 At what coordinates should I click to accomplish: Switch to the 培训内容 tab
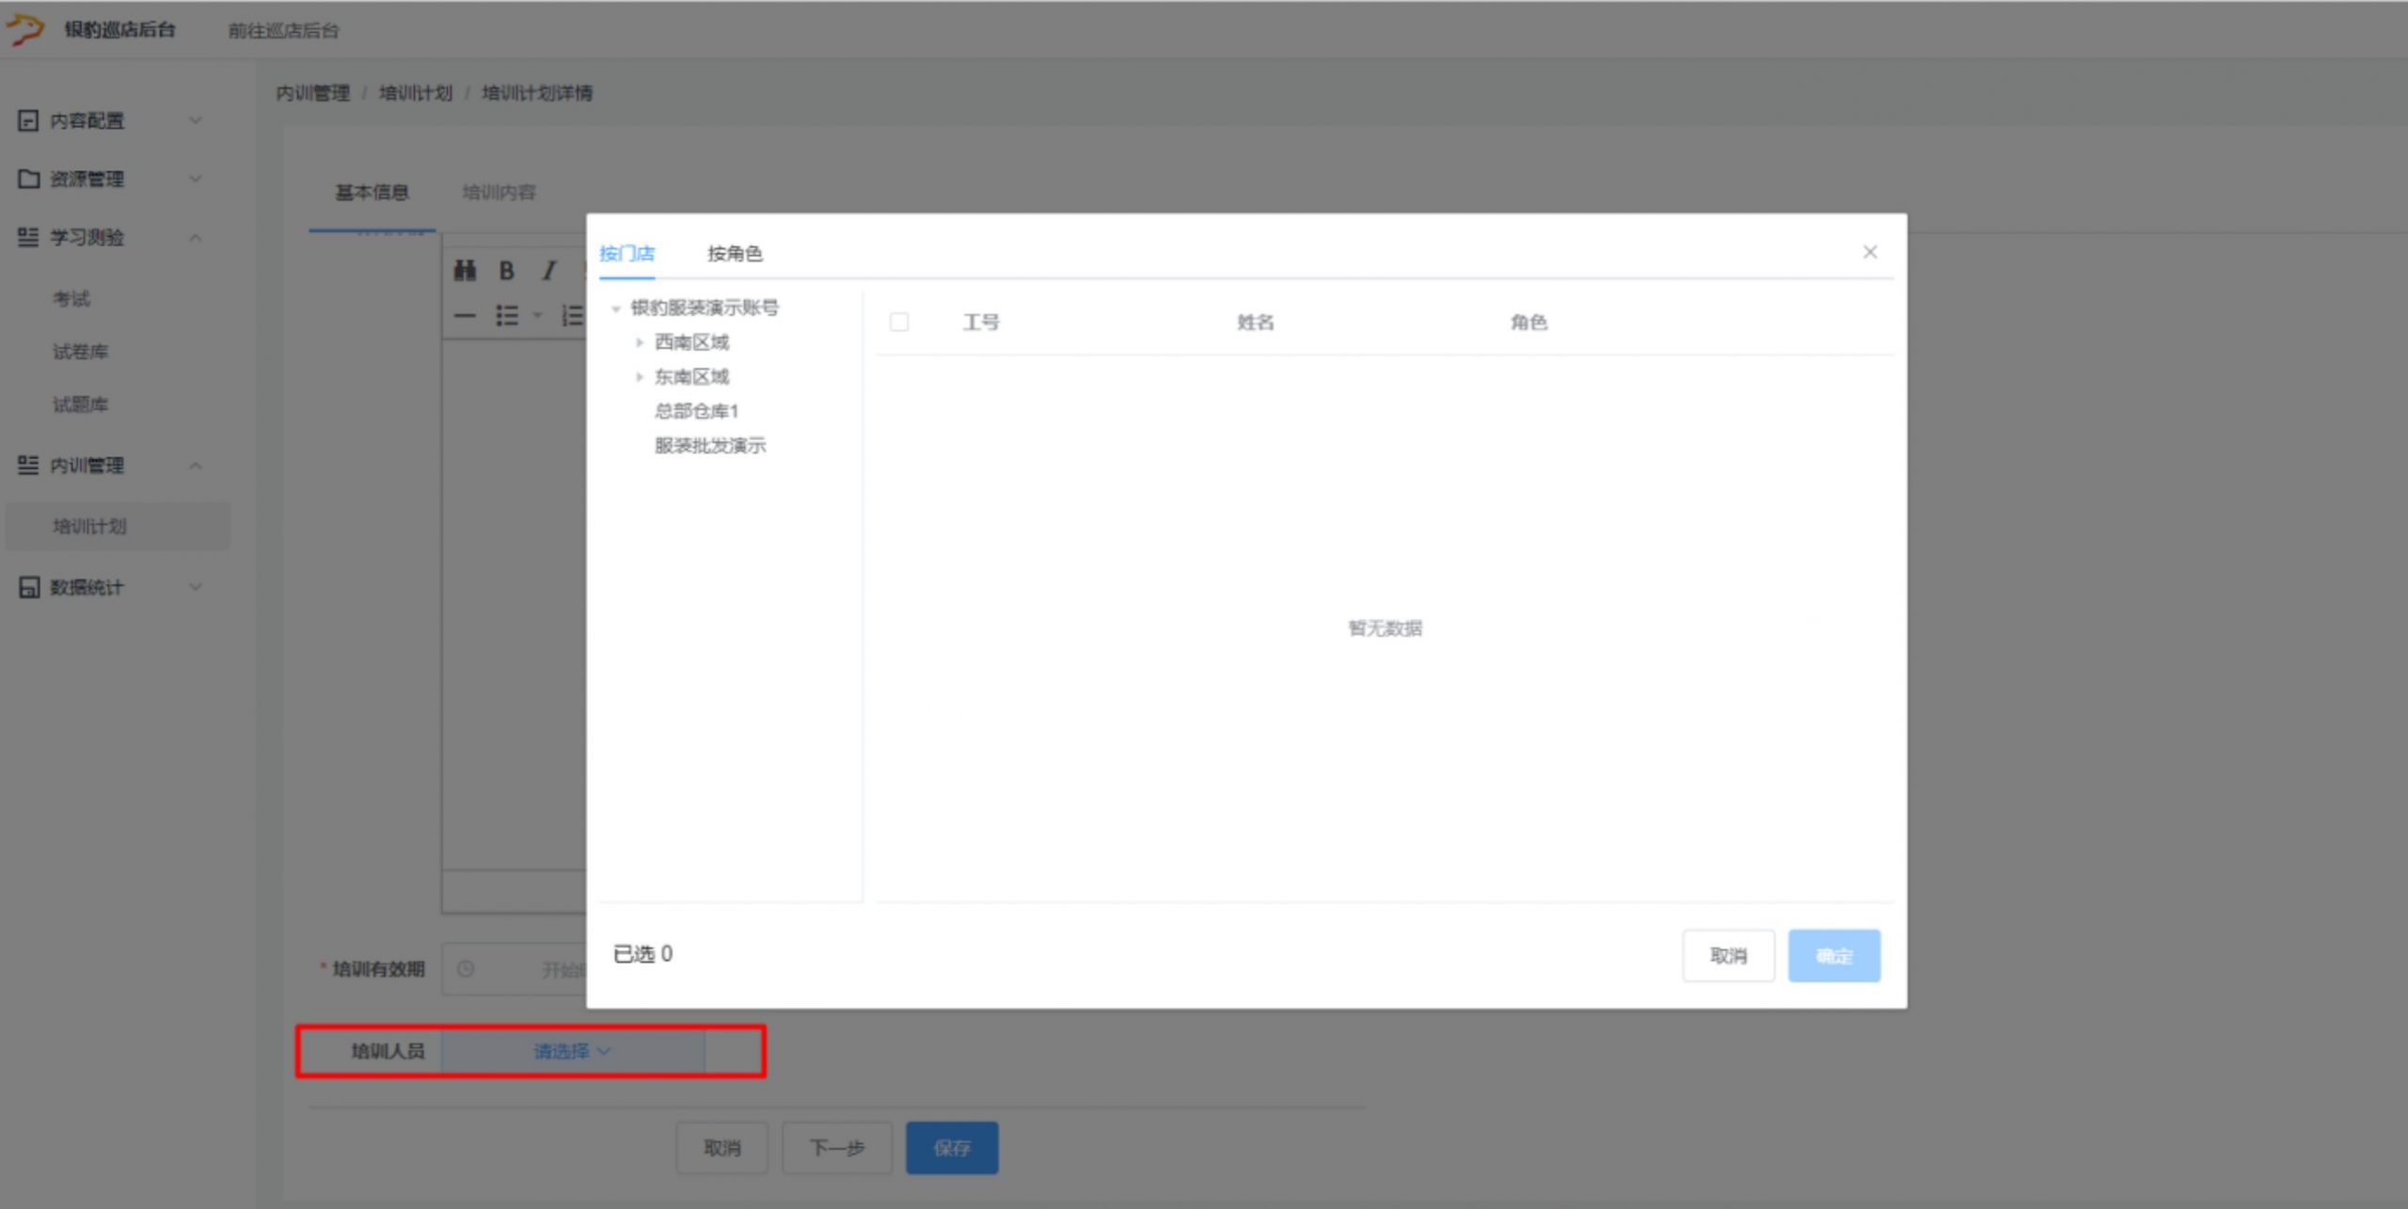pyautogui.click(x=499, y=192)
